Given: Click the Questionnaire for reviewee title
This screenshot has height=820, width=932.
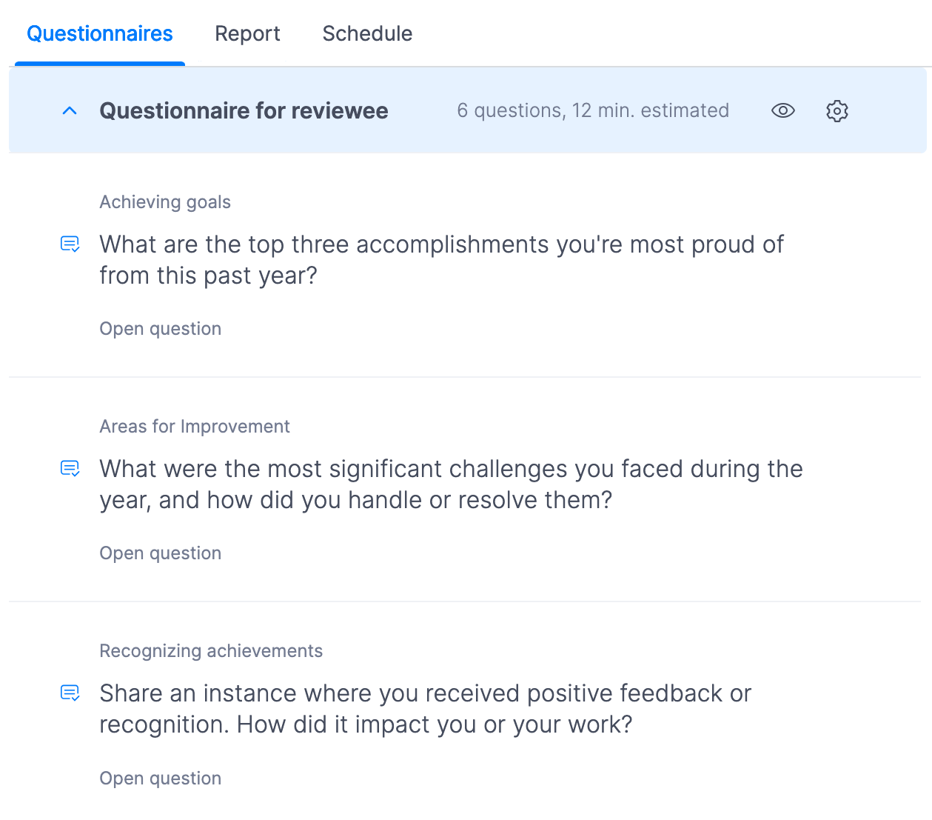Looking at the screenshot, I should tap(244, 110).
